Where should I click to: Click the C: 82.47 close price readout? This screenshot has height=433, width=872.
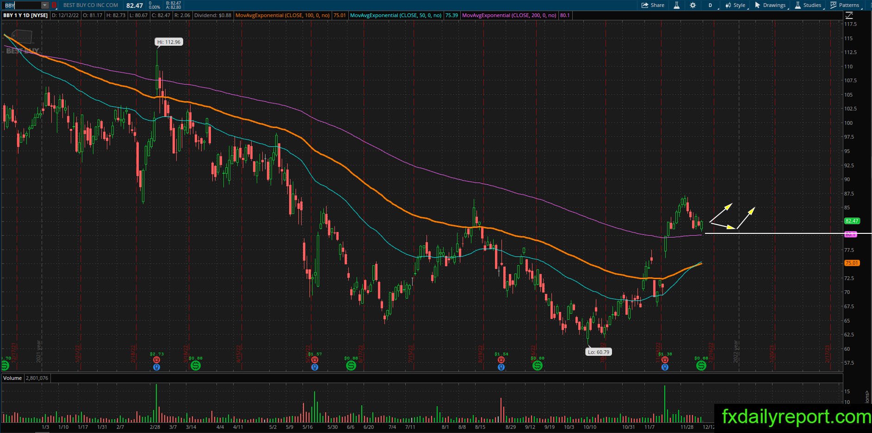click(161, 15)
